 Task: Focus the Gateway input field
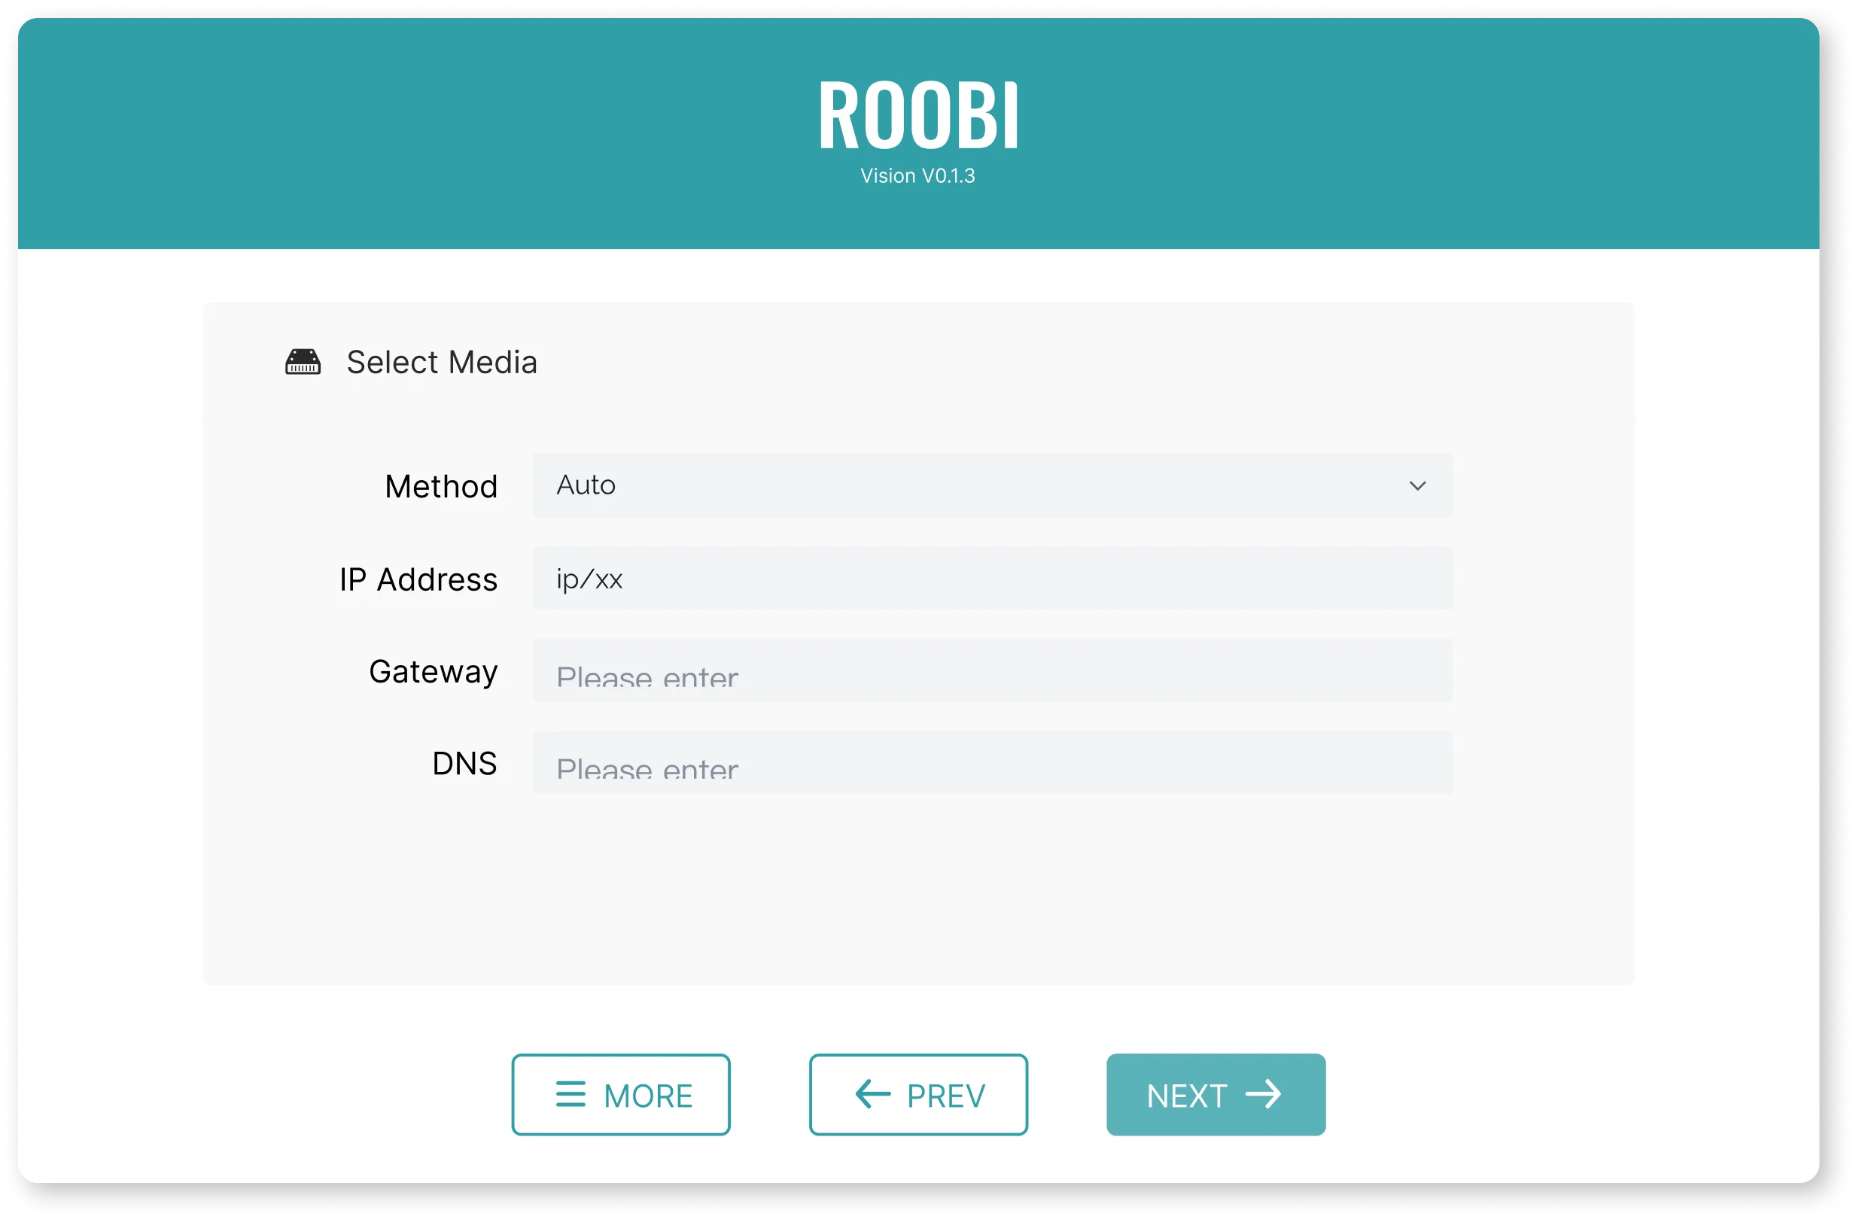coord(992,671)
